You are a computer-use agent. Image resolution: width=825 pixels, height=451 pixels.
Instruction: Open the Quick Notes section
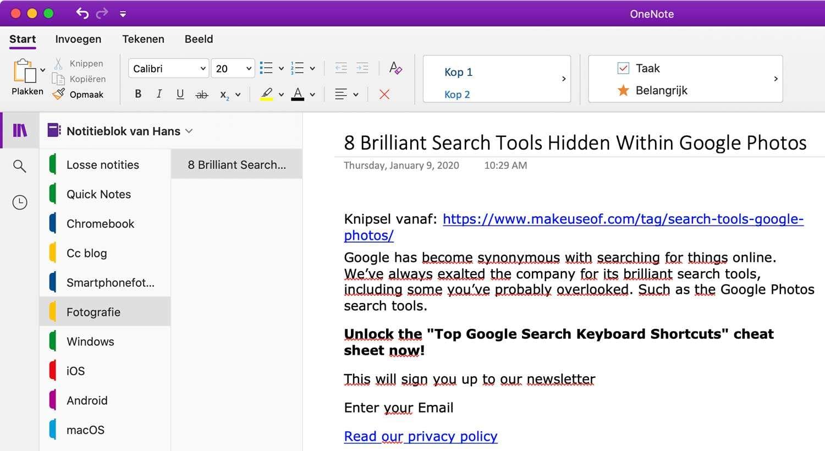(x=105, y=194)
